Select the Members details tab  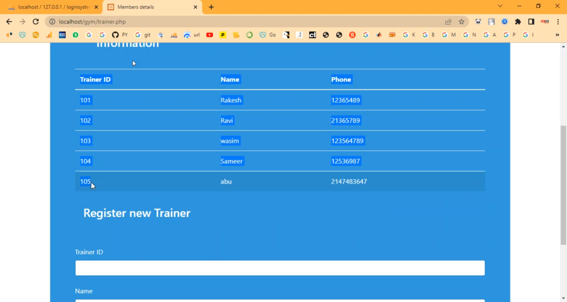point(151,7)
